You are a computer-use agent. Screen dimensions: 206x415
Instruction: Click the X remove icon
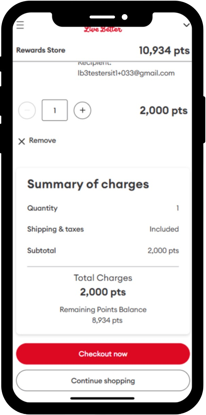[21, 141]
